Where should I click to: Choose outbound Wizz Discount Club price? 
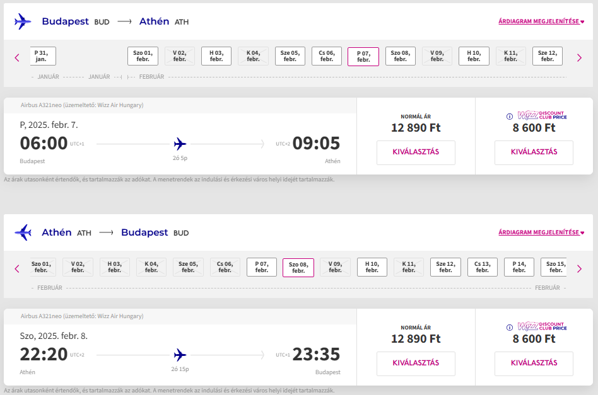point(534,152)
